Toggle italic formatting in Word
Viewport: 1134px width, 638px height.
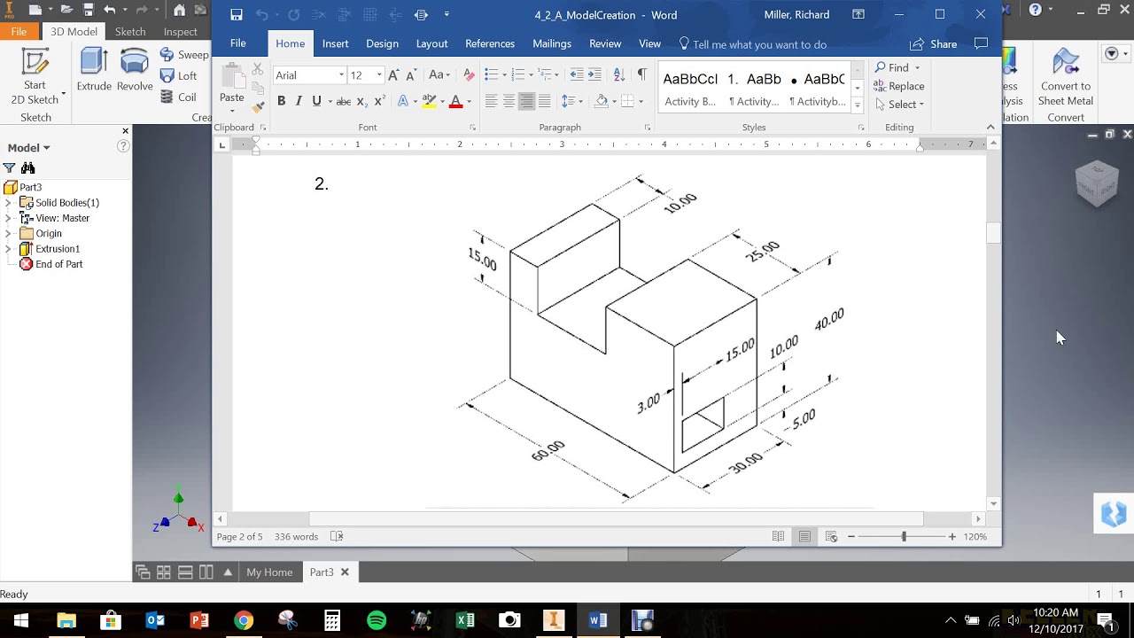299,101
